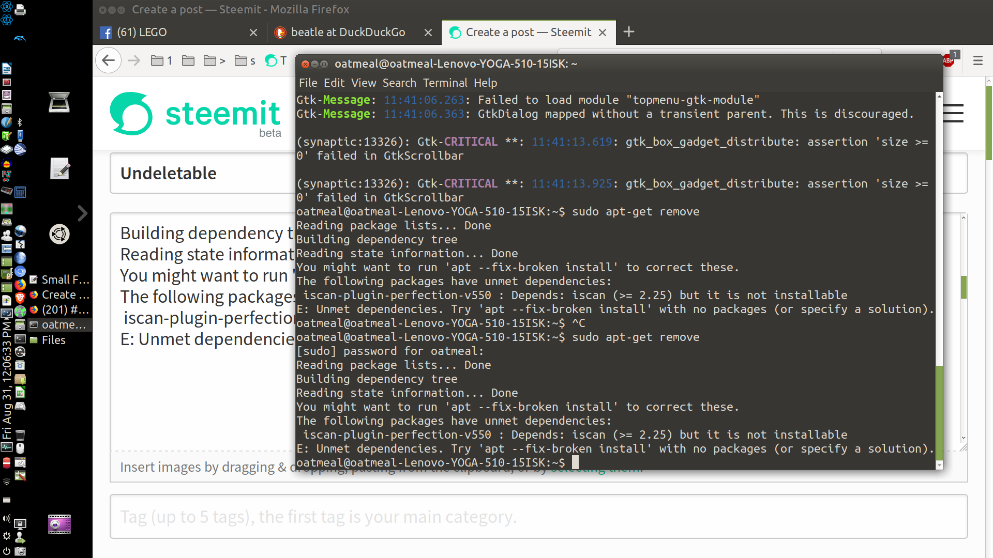Launch the Firefox icon in the panel

point(20,285)
